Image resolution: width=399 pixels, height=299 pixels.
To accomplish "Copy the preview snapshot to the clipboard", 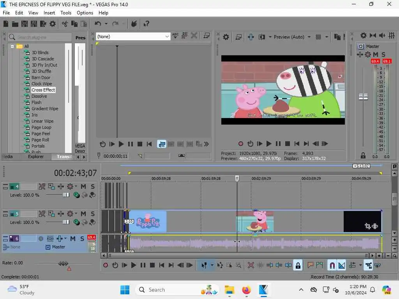I will [337, 37].
